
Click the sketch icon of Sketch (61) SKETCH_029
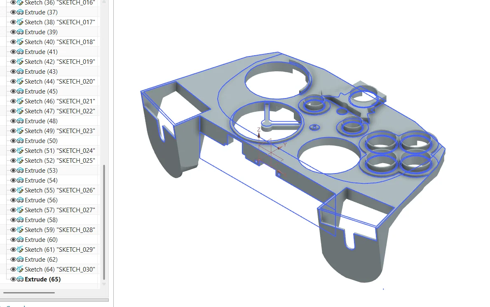point(20,249)
